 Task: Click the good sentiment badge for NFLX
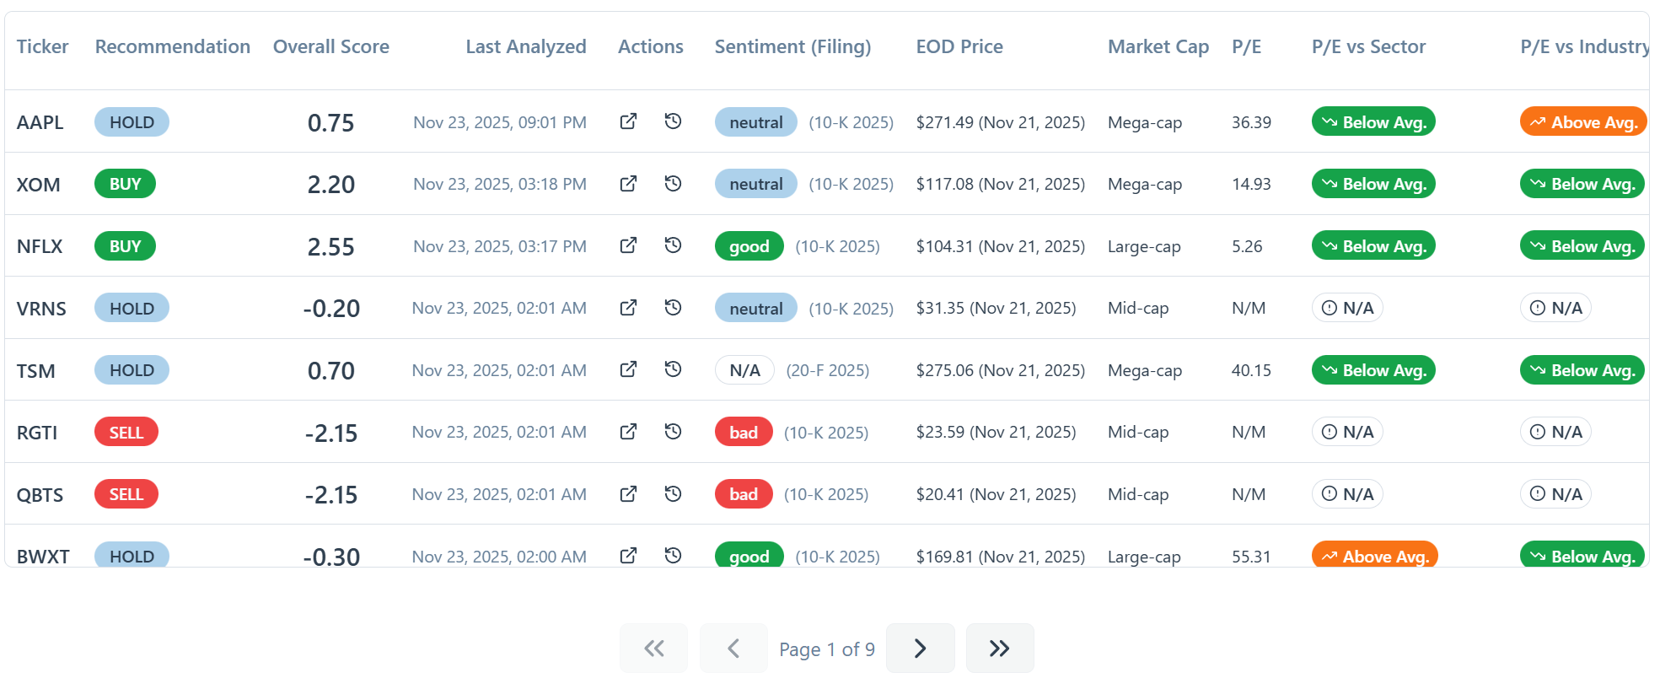[x=749, y=246]
